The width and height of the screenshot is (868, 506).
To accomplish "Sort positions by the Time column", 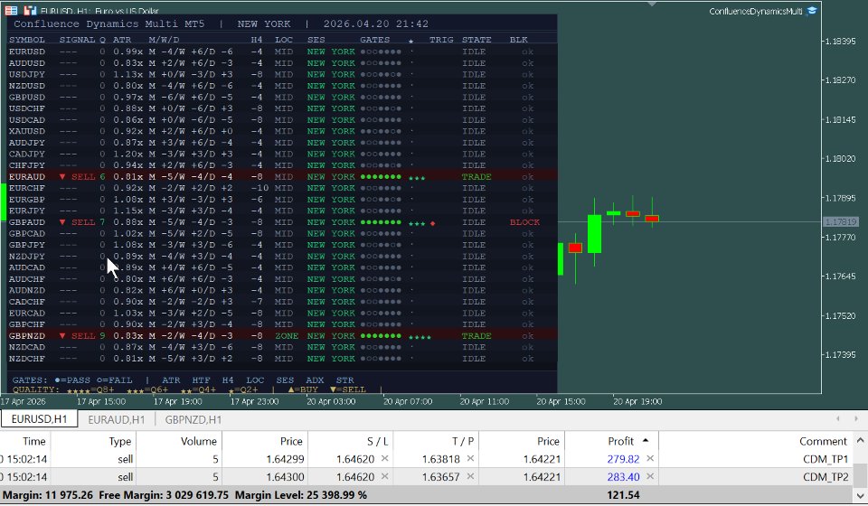I will [x=25, y=441].
